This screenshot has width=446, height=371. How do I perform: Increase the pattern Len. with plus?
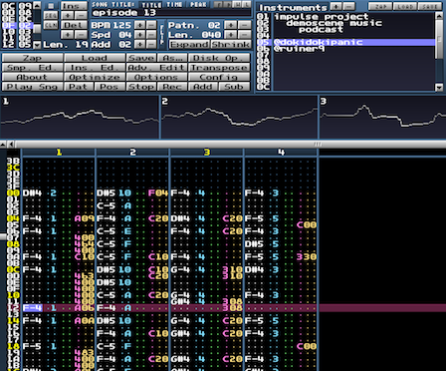[231, 35]
